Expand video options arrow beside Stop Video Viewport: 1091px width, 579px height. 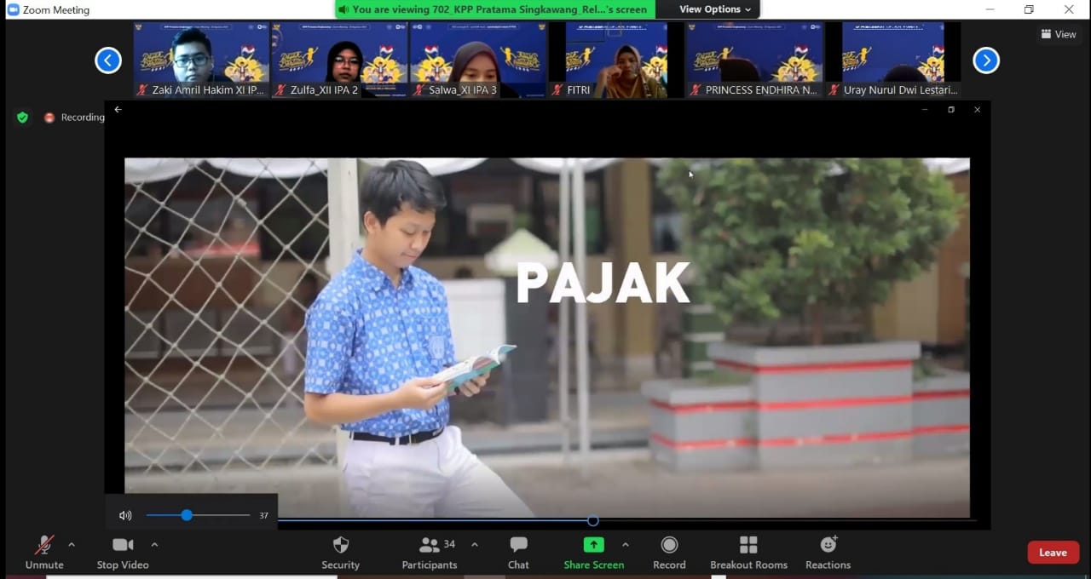[154, 544]
